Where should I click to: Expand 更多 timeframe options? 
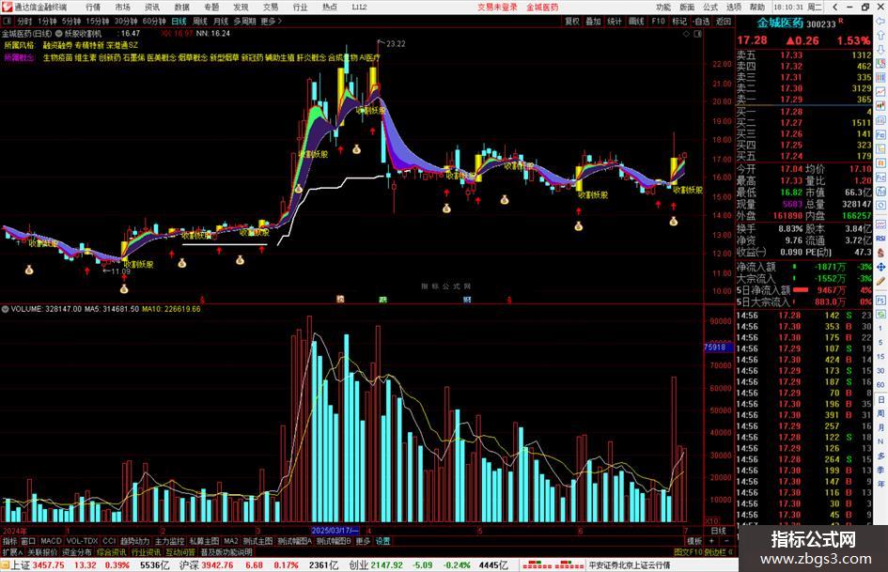click(x=272, y=22)
